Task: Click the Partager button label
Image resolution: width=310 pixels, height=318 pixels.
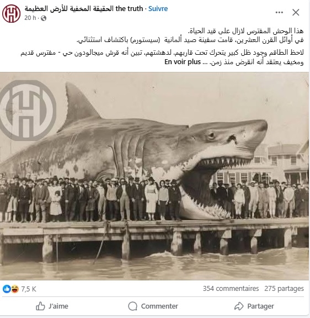Action: coord(261,306)
